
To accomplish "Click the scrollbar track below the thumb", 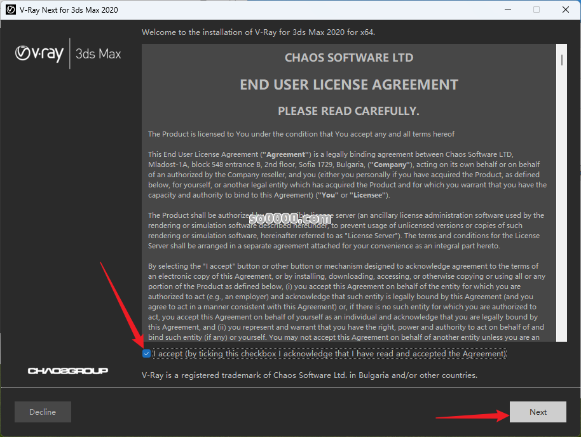I will (562, 222).
